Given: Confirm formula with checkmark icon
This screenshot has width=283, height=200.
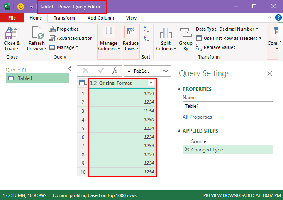Looking at the screenshot, I should coord(101,71).
